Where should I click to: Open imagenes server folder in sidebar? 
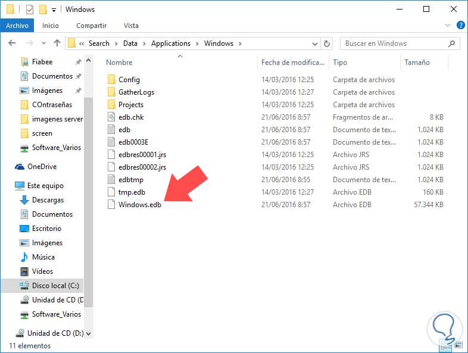[x=57, y=119]
